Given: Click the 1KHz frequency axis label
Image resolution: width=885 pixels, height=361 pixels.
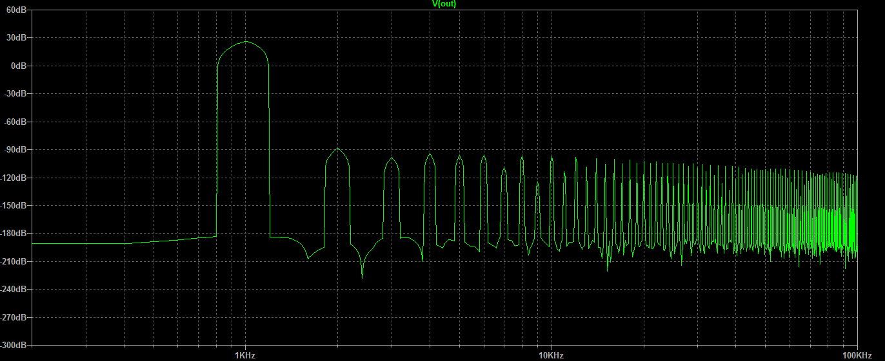Looking at the screenshot, I should tap(245, 355).
